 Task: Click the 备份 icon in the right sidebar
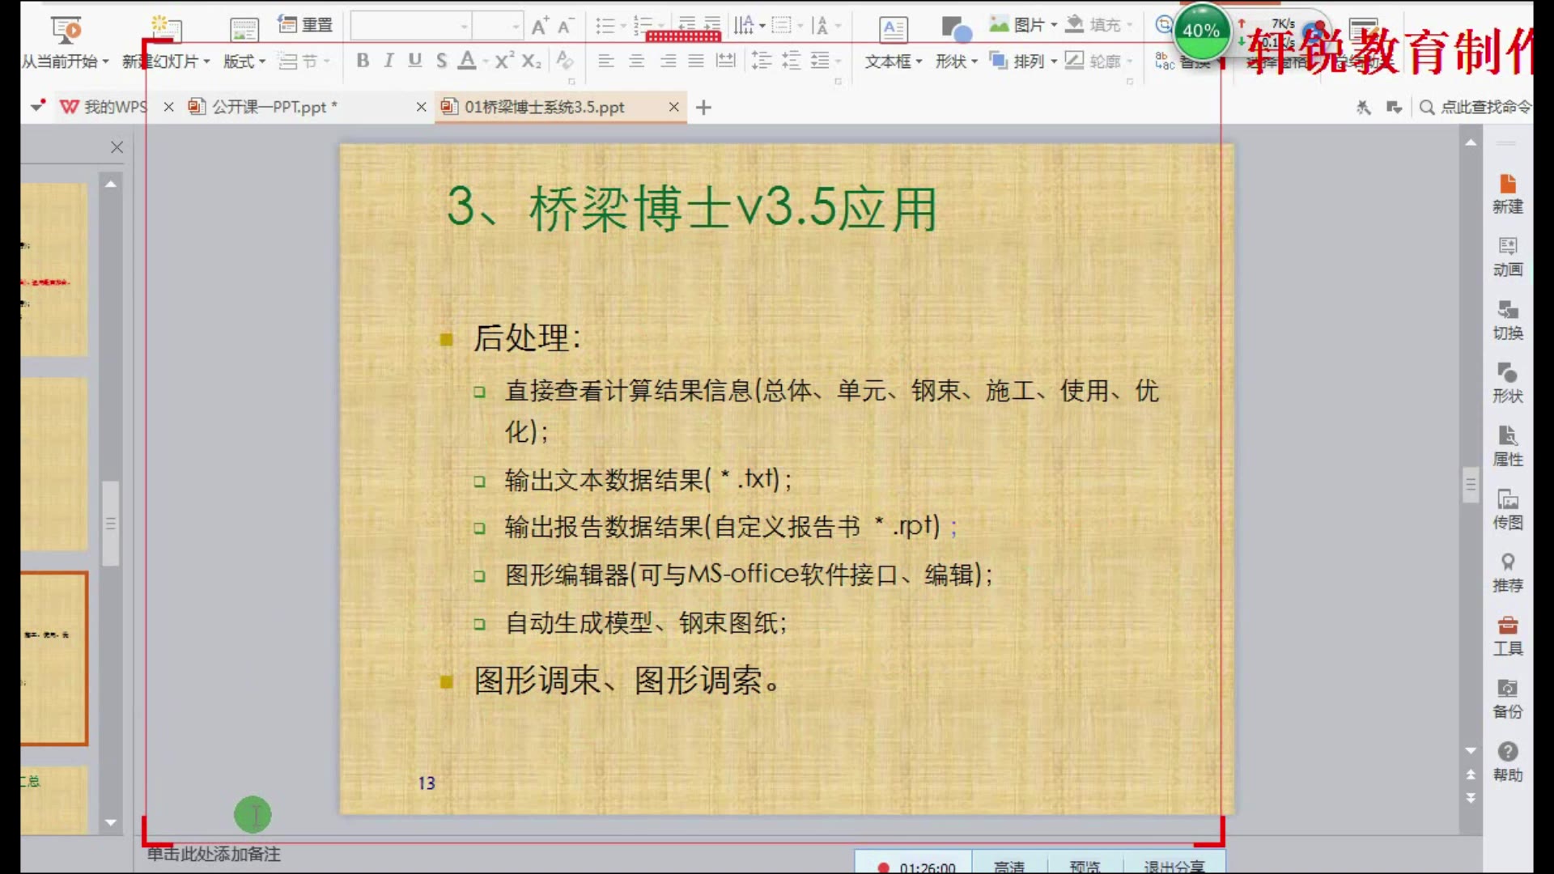(1507, 698)
